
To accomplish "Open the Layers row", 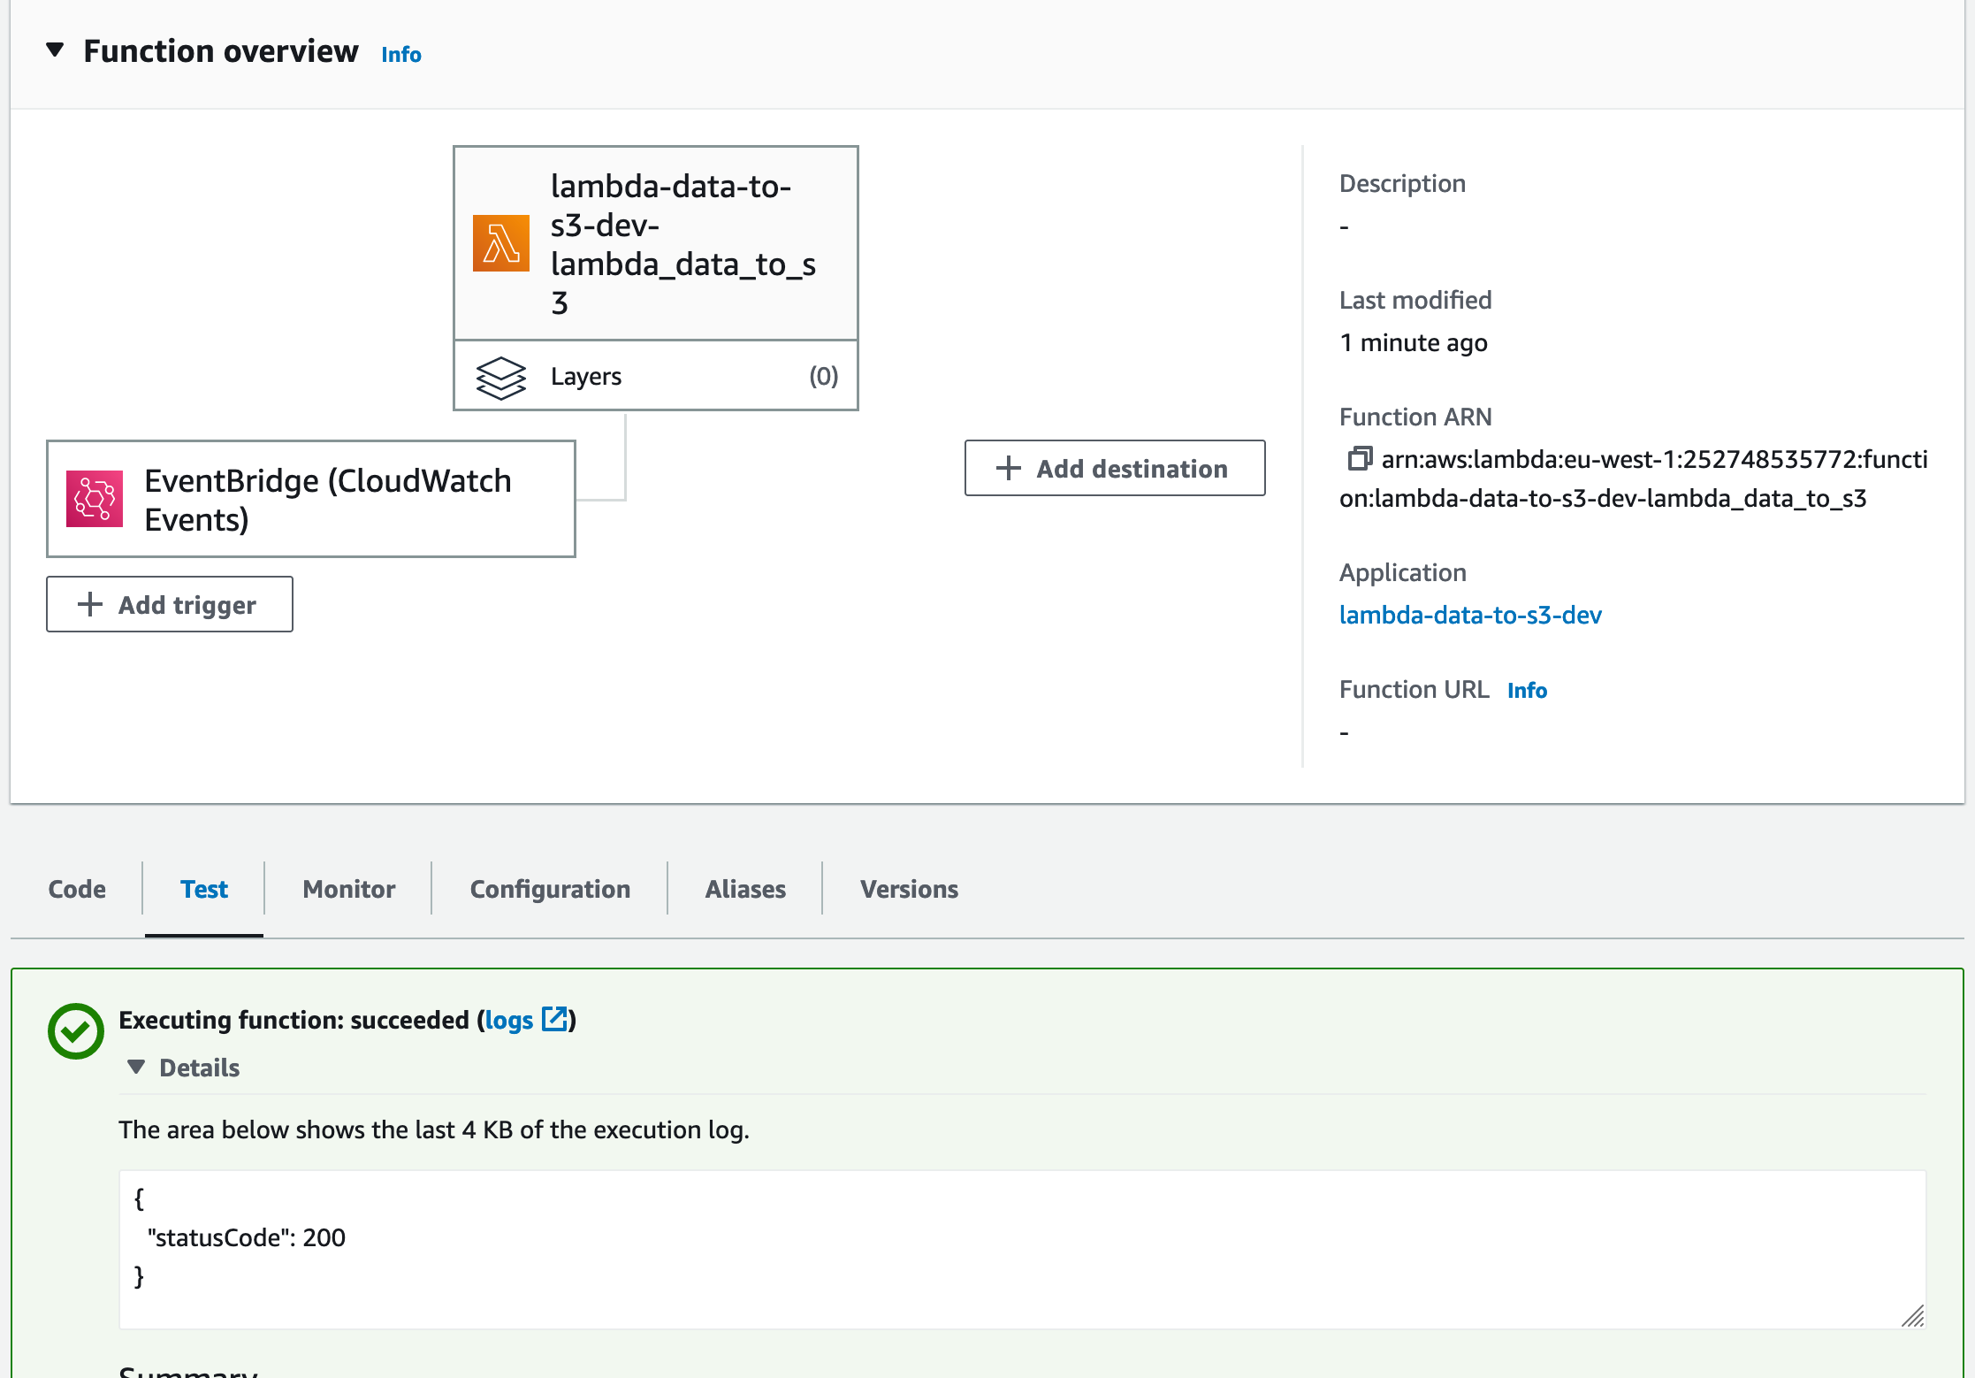I will point(655,376).
